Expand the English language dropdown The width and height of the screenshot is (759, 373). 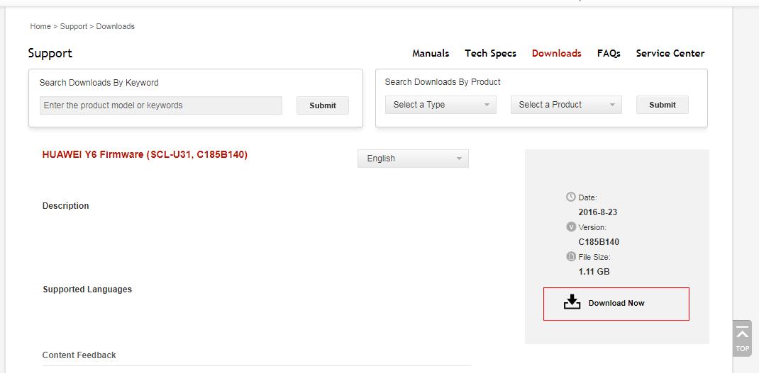tap(413, 159)
